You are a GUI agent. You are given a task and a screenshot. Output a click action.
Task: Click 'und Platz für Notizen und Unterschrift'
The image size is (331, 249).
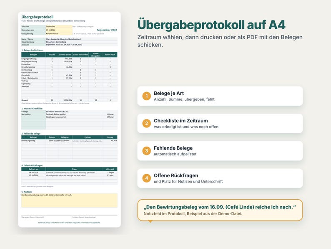click(x=188, y=181)
